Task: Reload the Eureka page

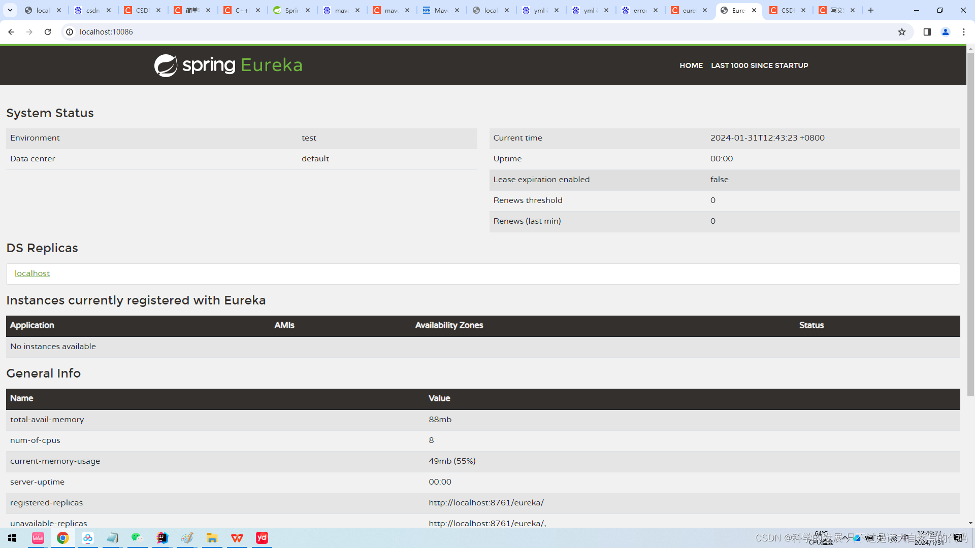Action: tap(48, 32)
